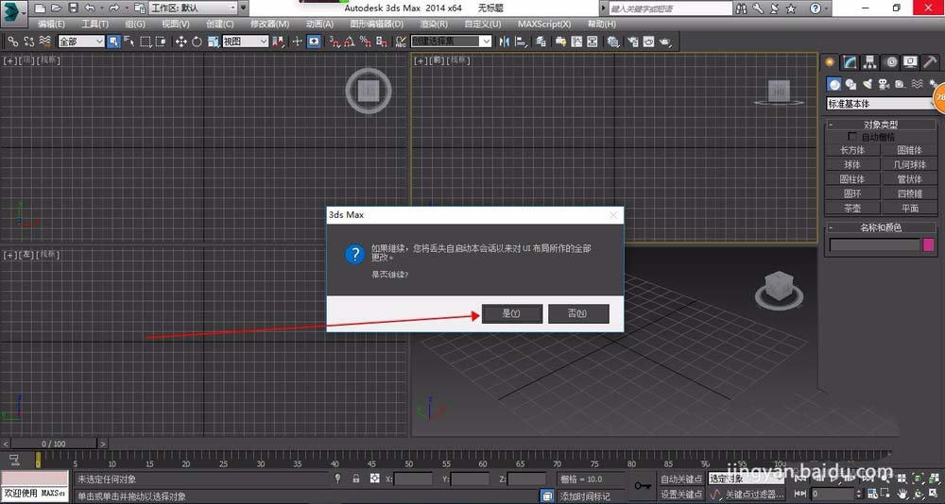Click the Undo arrow icon
This screenshot has height=504, width=945.
pyautogui.click(x=90, y=8)
